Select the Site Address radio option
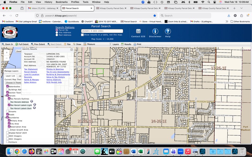Image resolution: width=252 pixels, height=157 pixels. pyautogui.click(x=57, y=33)
